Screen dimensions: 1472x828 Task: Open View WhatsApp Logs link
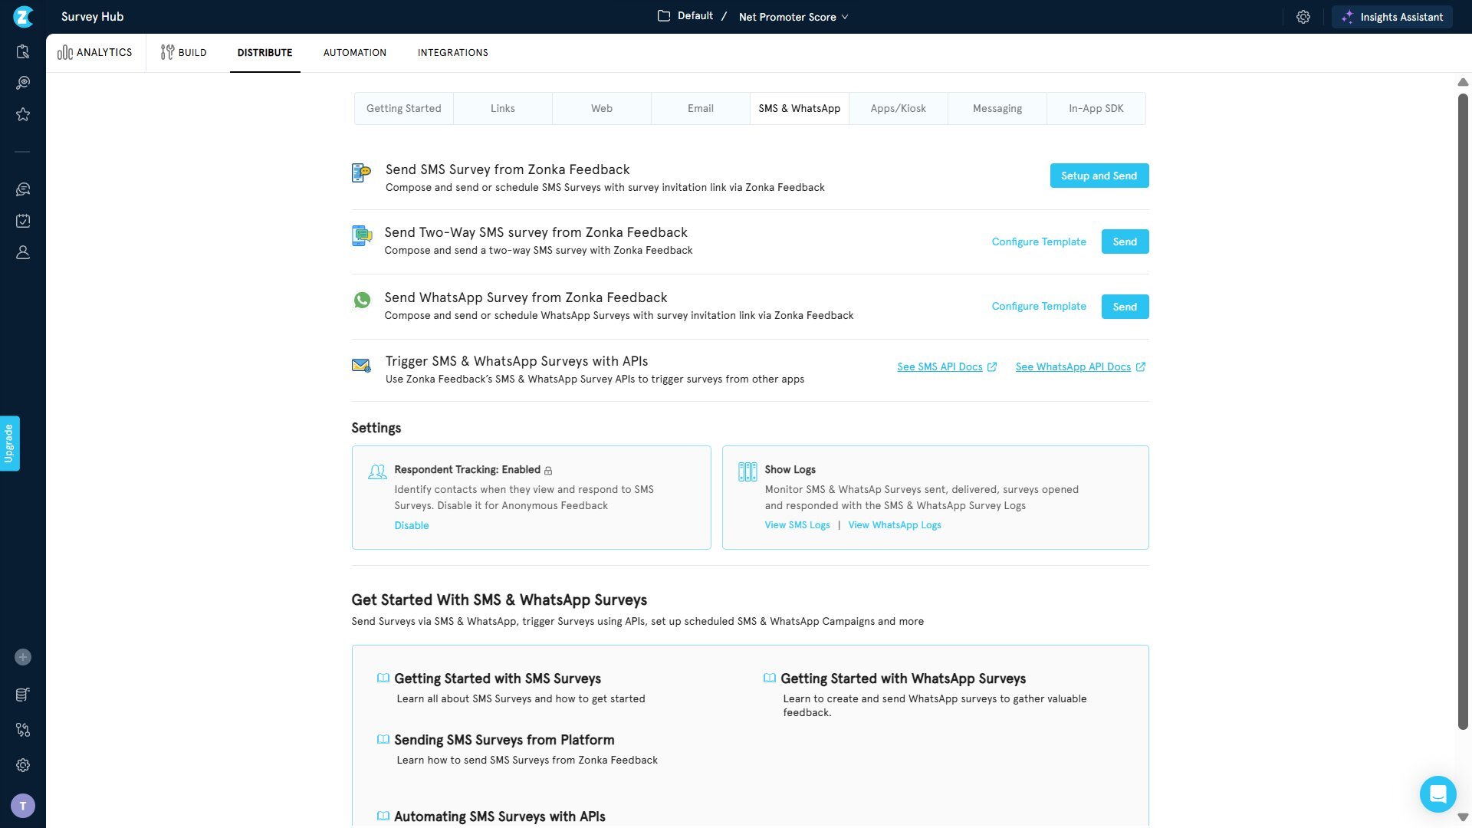point(895,525)
